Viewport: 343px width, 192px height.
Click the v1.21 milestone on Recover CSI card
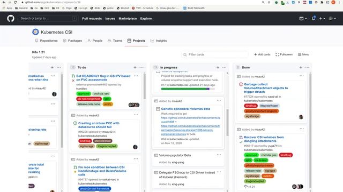click(x=250, y=187)
